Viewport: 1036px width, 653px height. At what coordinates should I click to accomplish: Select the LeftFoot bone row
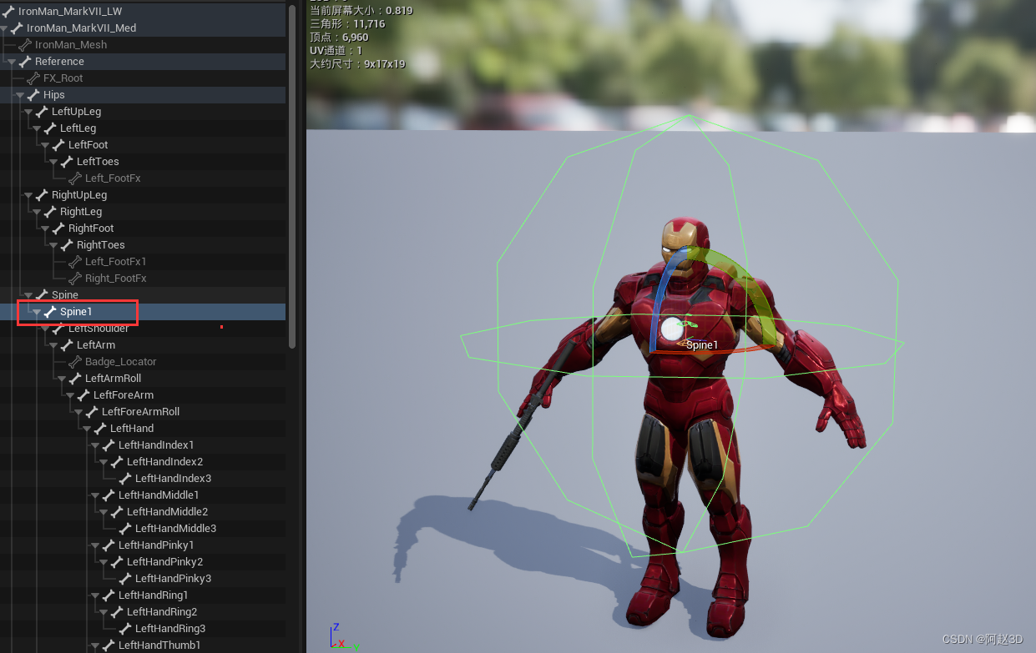(143, 145)
